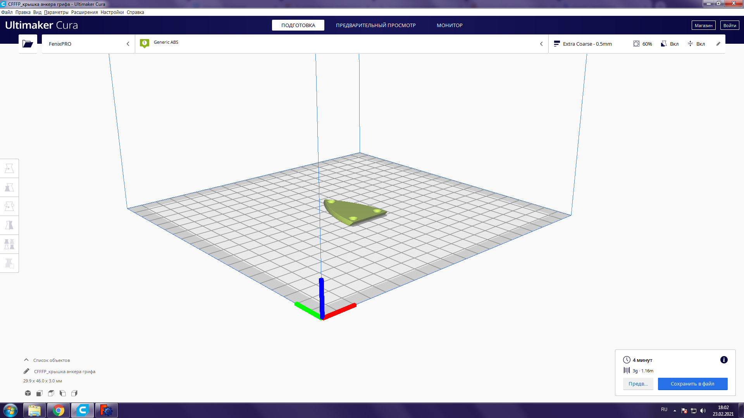Expand the FenixPRO printer selector
Image resolution: width=744 pixels, height=418 pixels.
point(88,44)
